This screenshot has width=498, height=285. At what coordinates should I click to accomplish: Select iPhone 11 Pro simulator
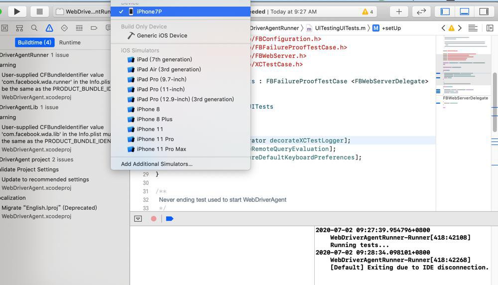[x=180, y=139]
